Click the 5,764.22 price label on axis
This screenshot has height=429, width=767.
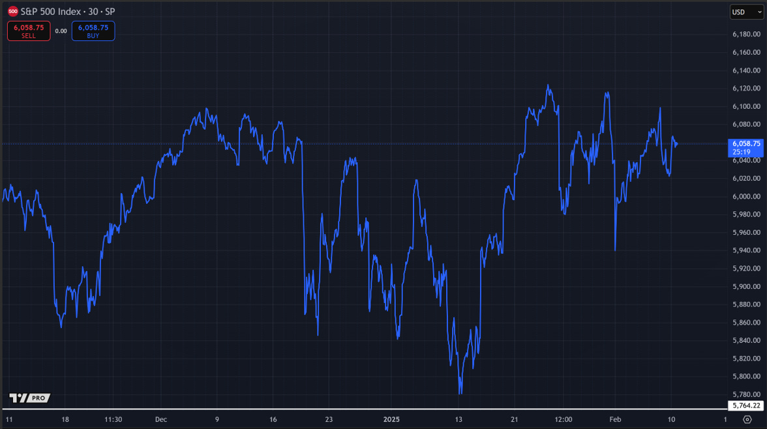(x=745, y=406)
